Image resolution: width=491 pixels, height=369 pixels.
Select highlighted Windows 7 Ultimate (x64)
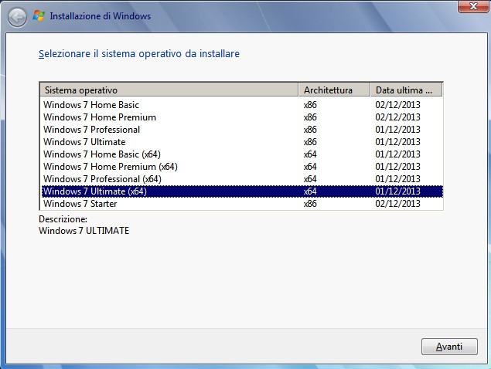pos(242,191)
